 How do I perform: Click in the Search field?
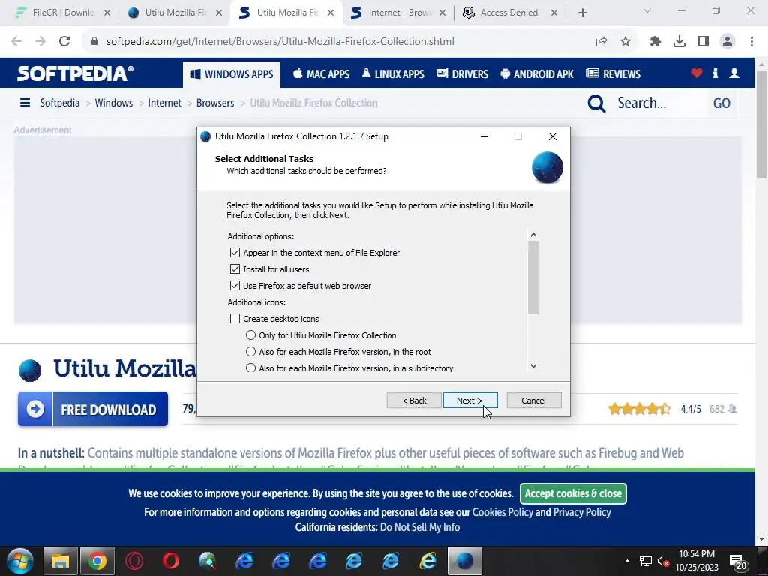pos(658,103)
